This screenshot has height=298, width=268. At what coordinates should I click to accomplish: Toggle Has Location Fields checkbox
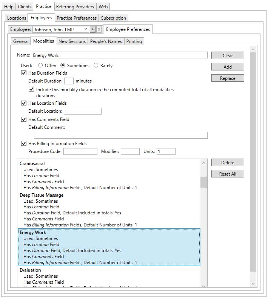click(x=24, y=103)
